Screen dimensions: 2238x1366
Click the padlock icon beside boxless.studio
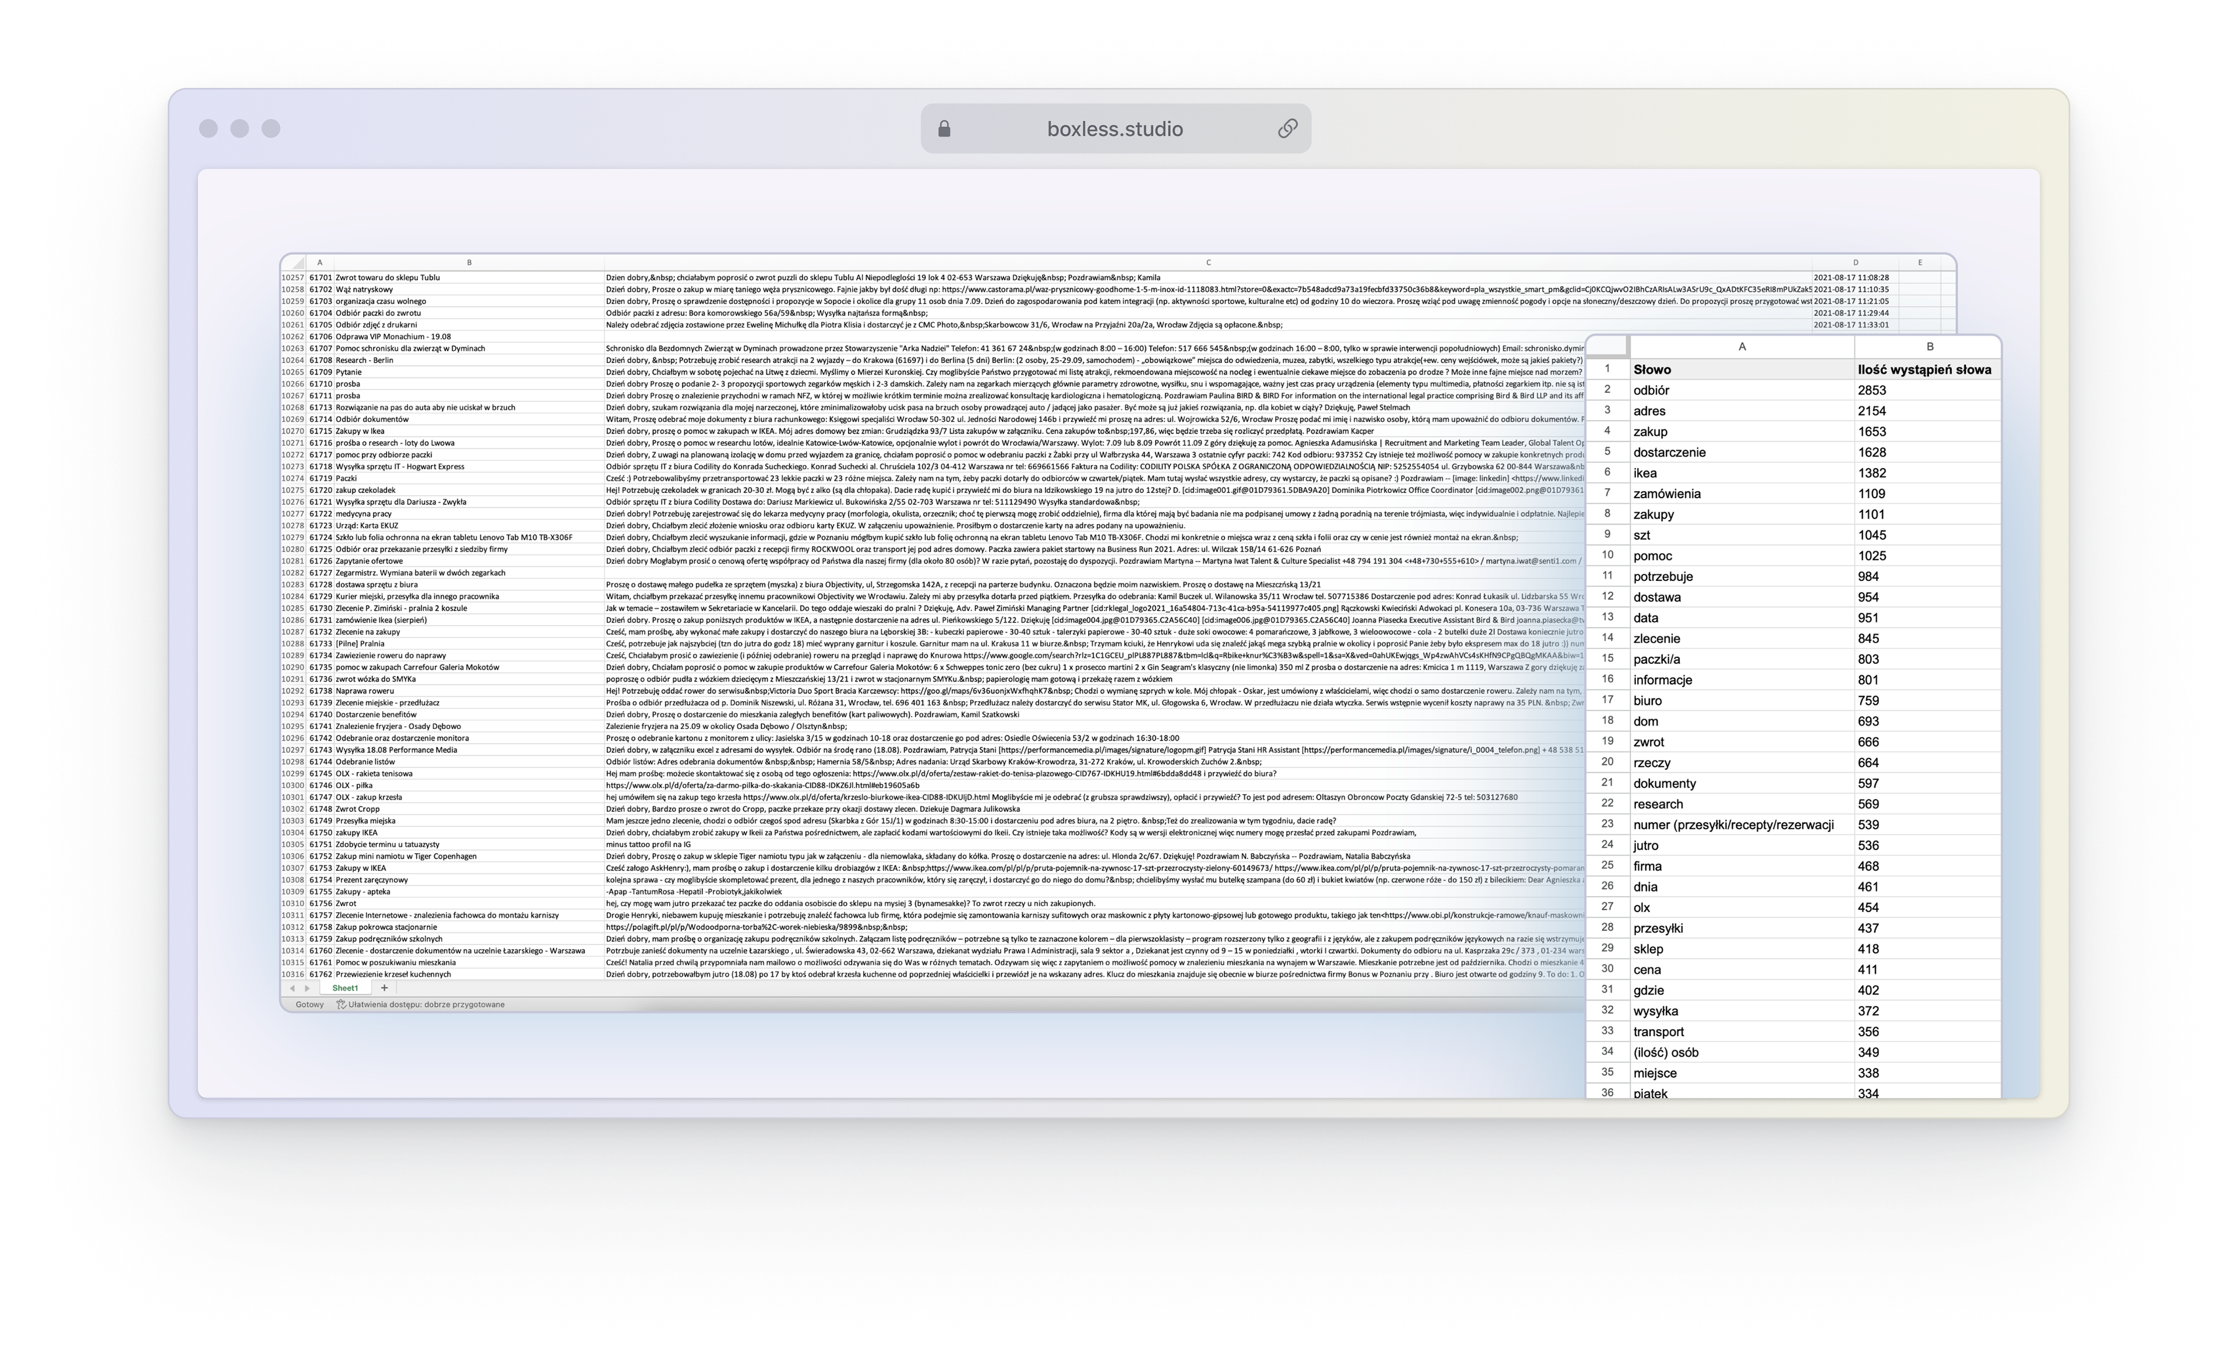tap(944, 129)
